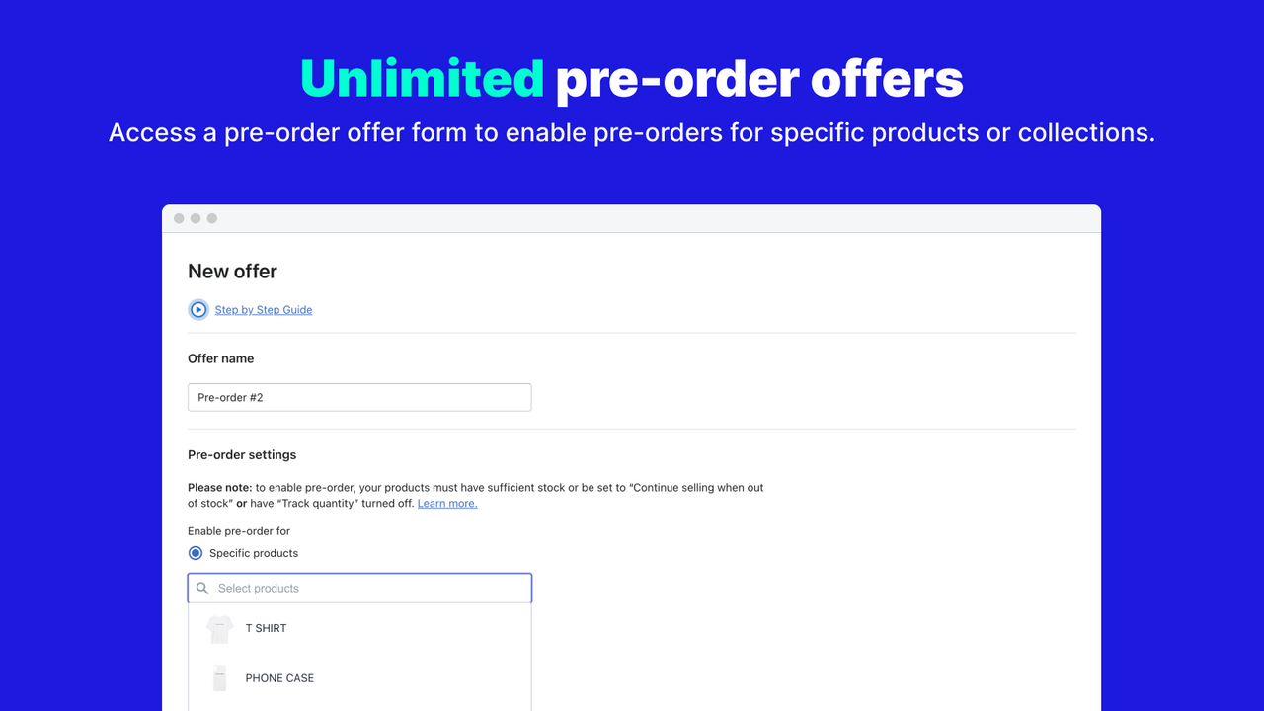The image size is (1264, 711).
Task: Click the Offer name field label
Action: (220, 358)
